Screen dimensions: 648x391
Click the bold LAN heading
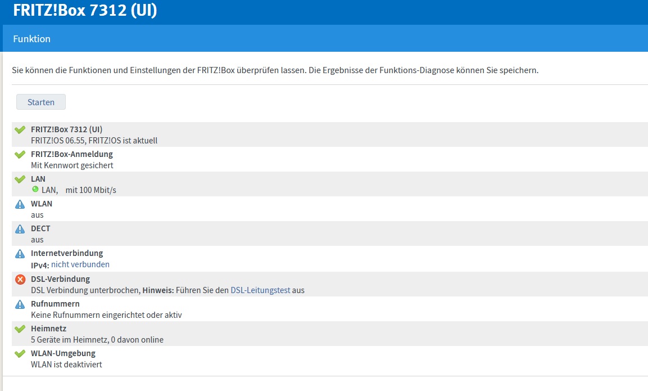click(38, 179)
